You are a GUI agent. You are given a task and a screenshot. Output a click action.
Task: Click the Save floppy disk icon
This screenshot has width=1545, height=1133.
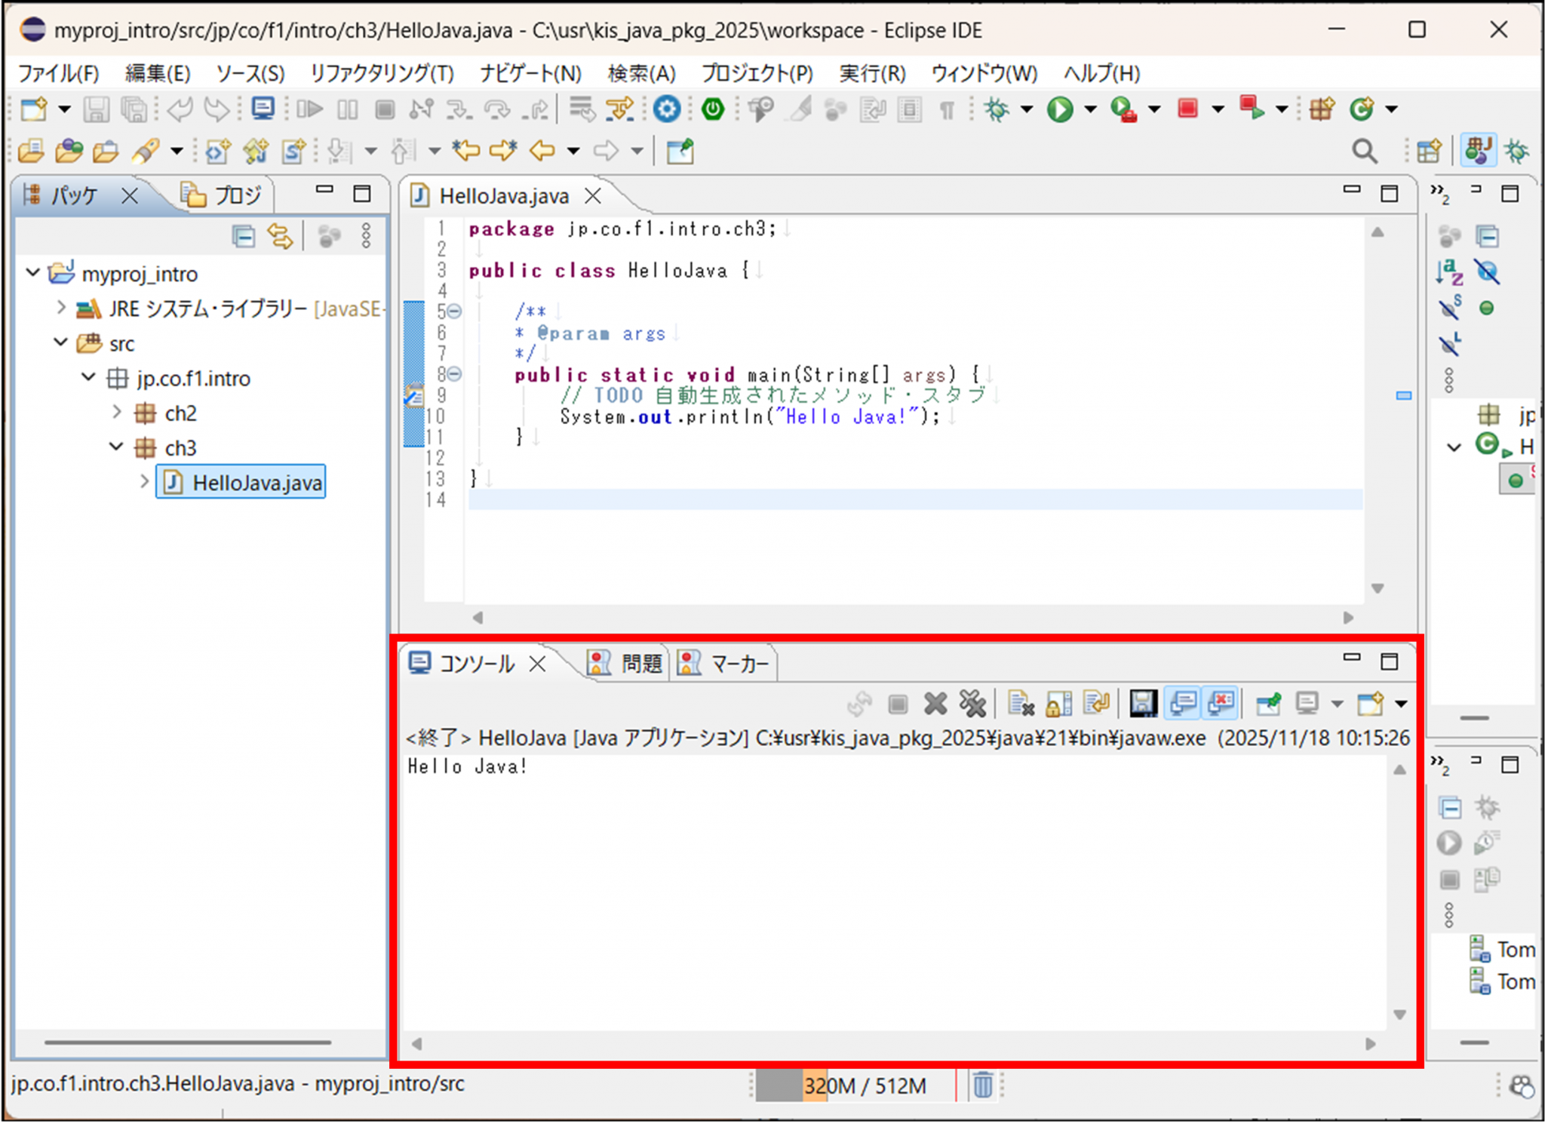point(96,109)
